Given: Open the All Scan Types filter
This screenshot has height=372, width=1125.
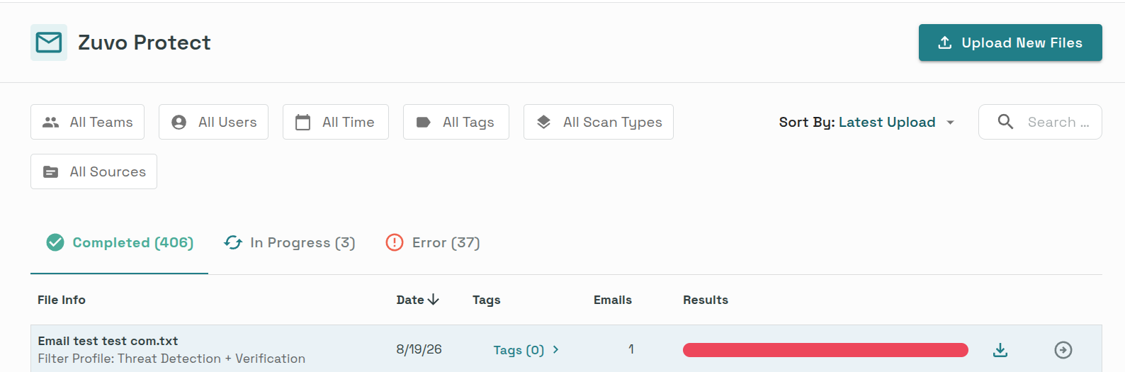Looking at the screenshot, I should [599, 122].
